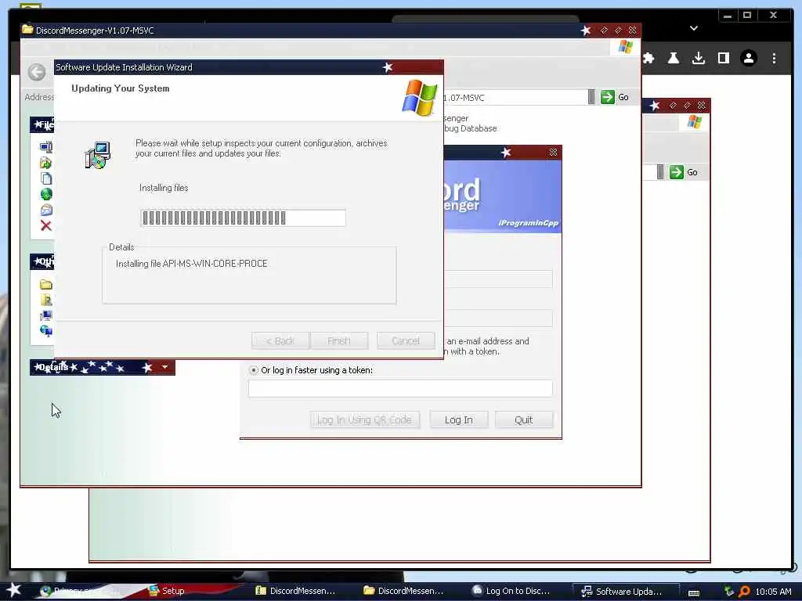
Task: Click the Cancel button in the update wizard
Action: point(406,340)
